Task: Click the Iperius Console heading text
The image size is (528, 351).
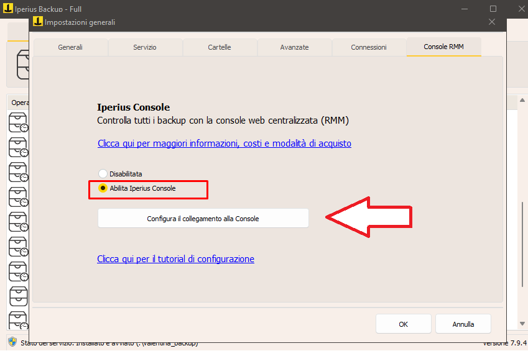Action: [x=133, y=107]
